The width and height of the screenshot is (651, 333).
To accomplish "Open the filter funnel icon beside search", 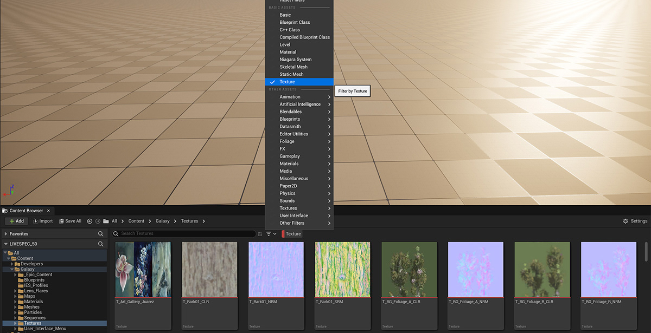I will pyautogui.click(x=268, y=233).
